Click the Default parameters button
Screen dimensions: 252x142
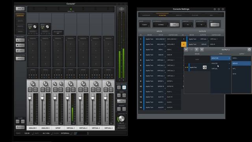20,59
